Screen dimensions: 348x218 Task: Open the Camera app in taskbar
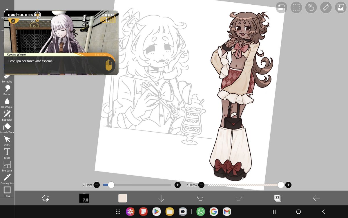[x=182, y=212]
